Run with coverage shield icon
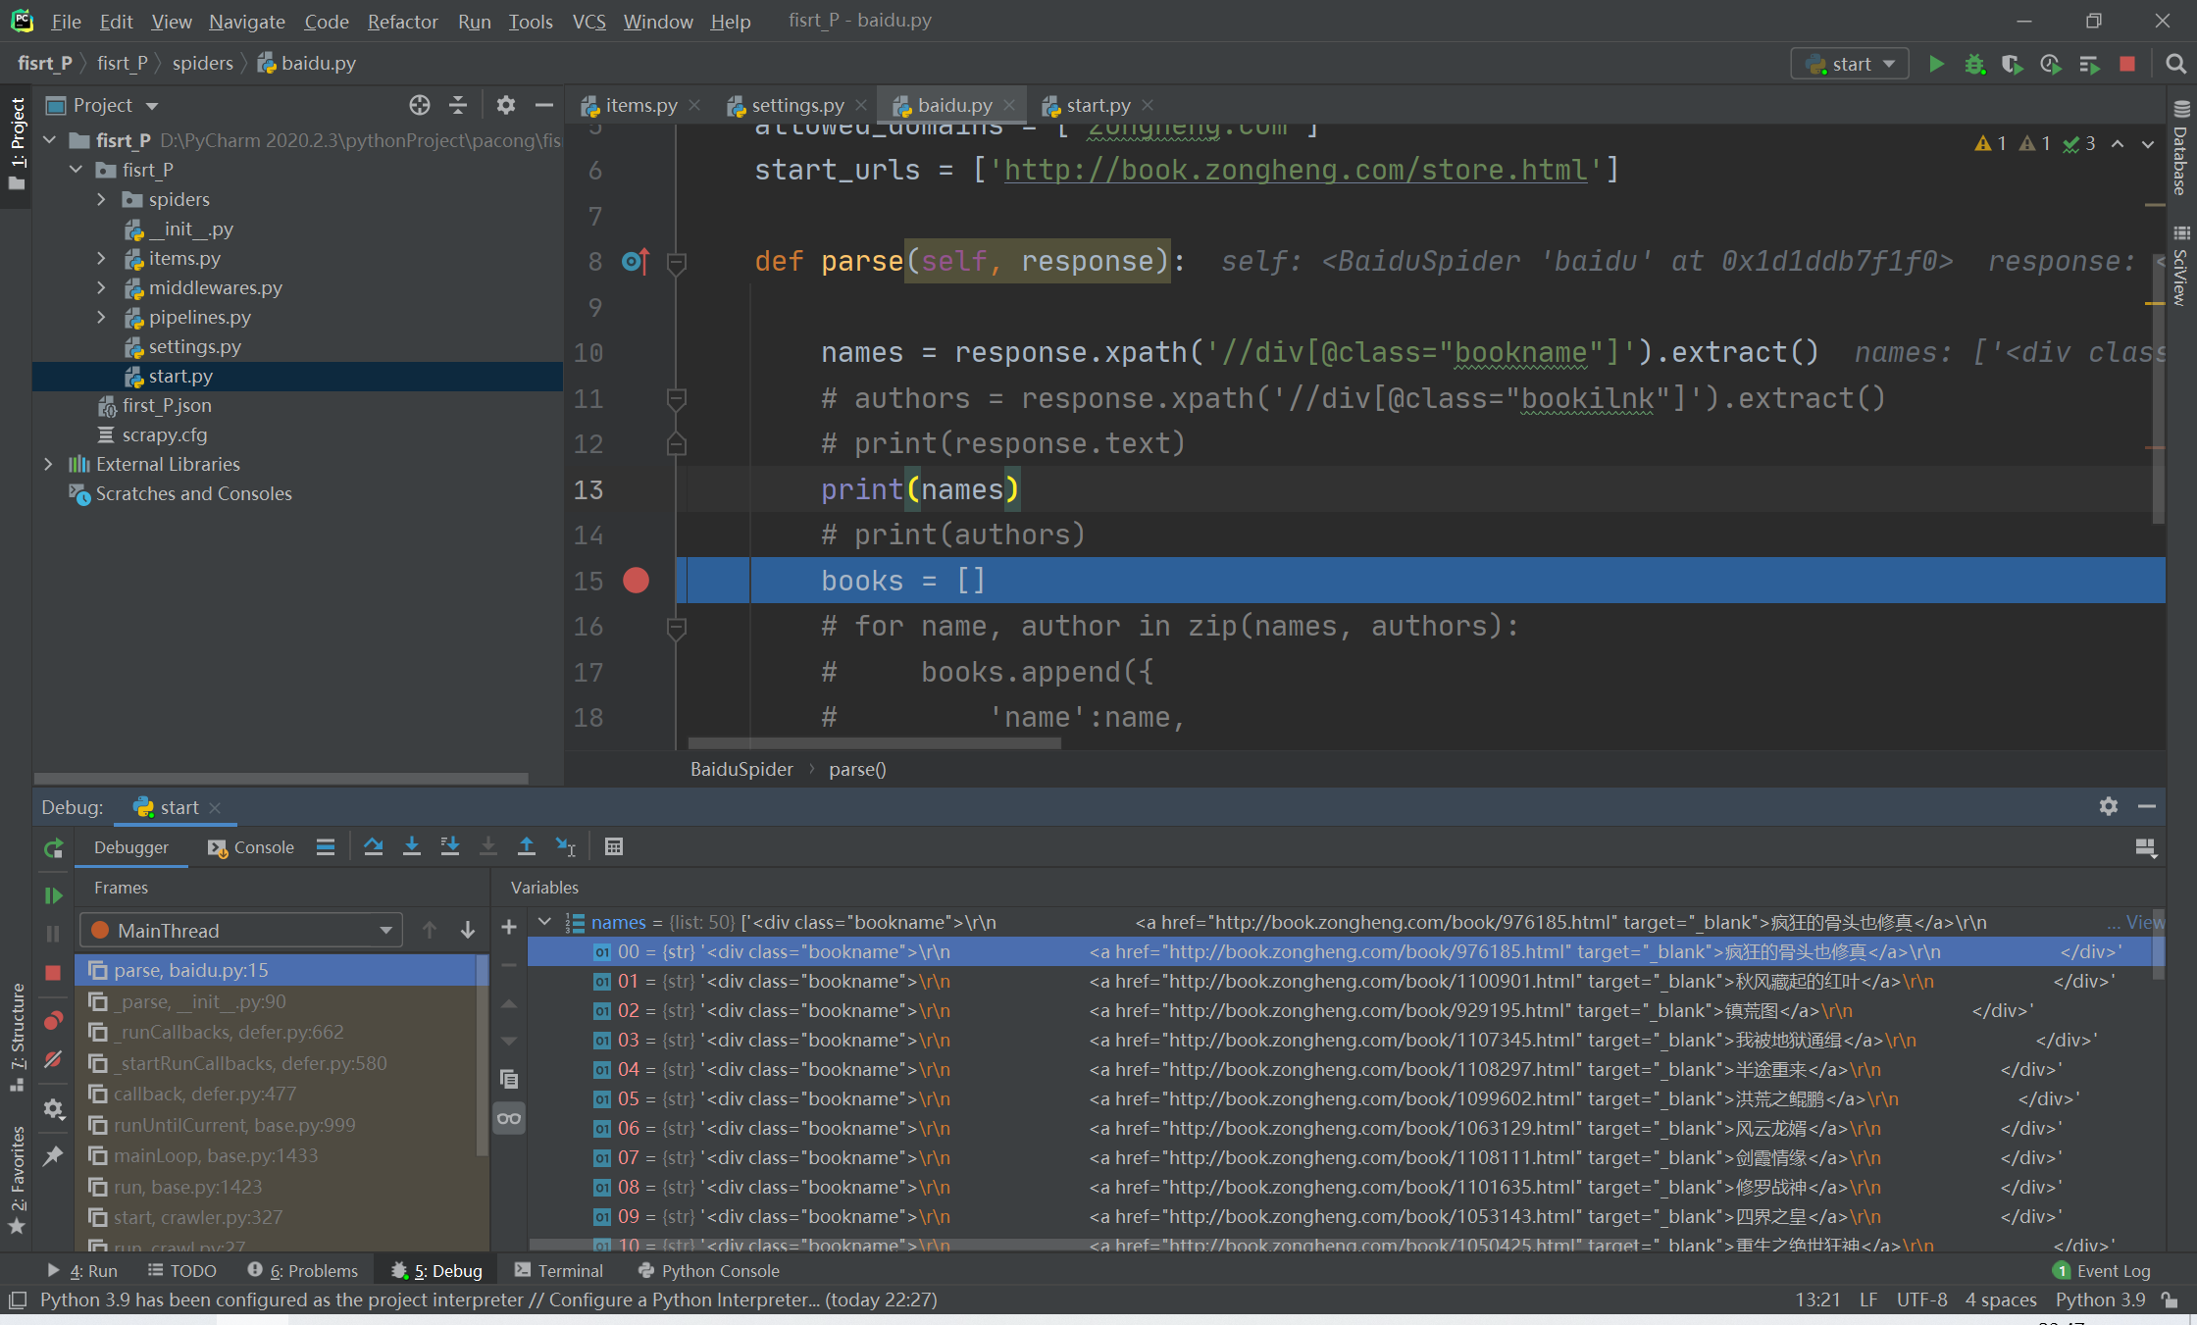 click(x=2012, y=64)
